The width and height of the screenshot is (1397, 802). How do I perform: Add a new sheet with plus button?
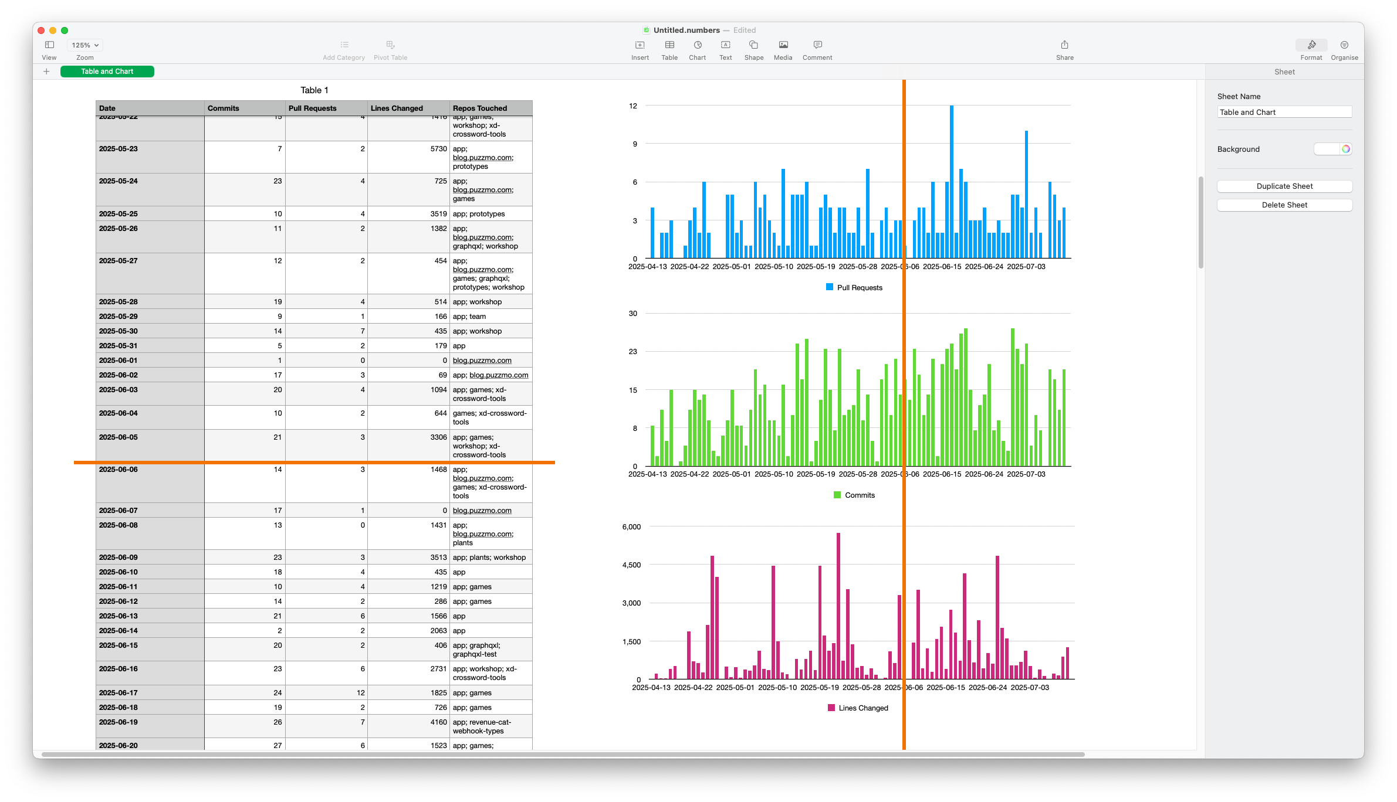click(46, 72)
